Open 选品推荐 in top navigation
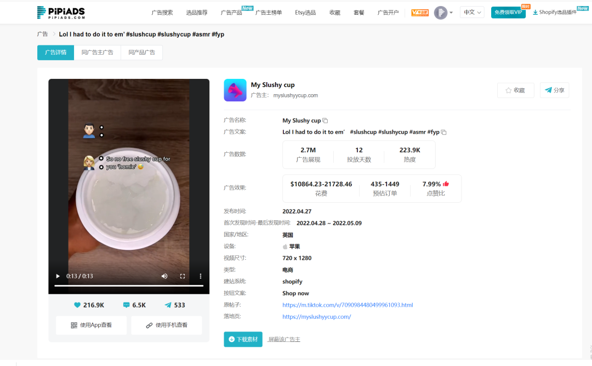 (x=197, y=13)
